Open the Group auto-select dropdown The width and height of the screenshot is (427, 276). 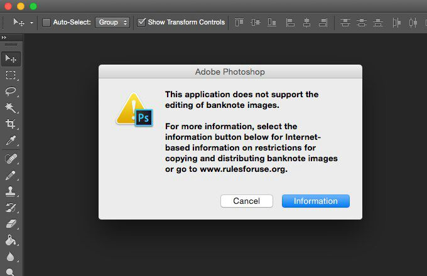[x=112, y=23]
